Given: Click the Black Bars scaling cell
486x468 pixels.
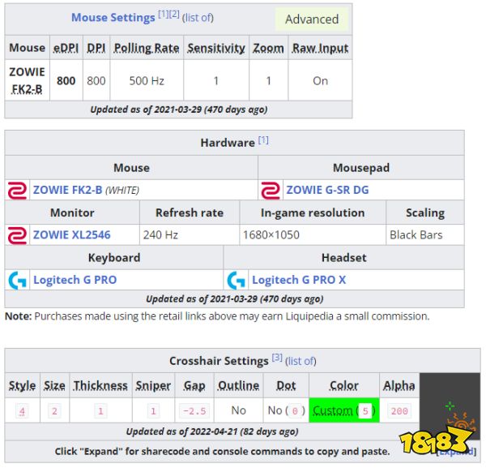Looking at the screenshot, I should pos(425,235).
